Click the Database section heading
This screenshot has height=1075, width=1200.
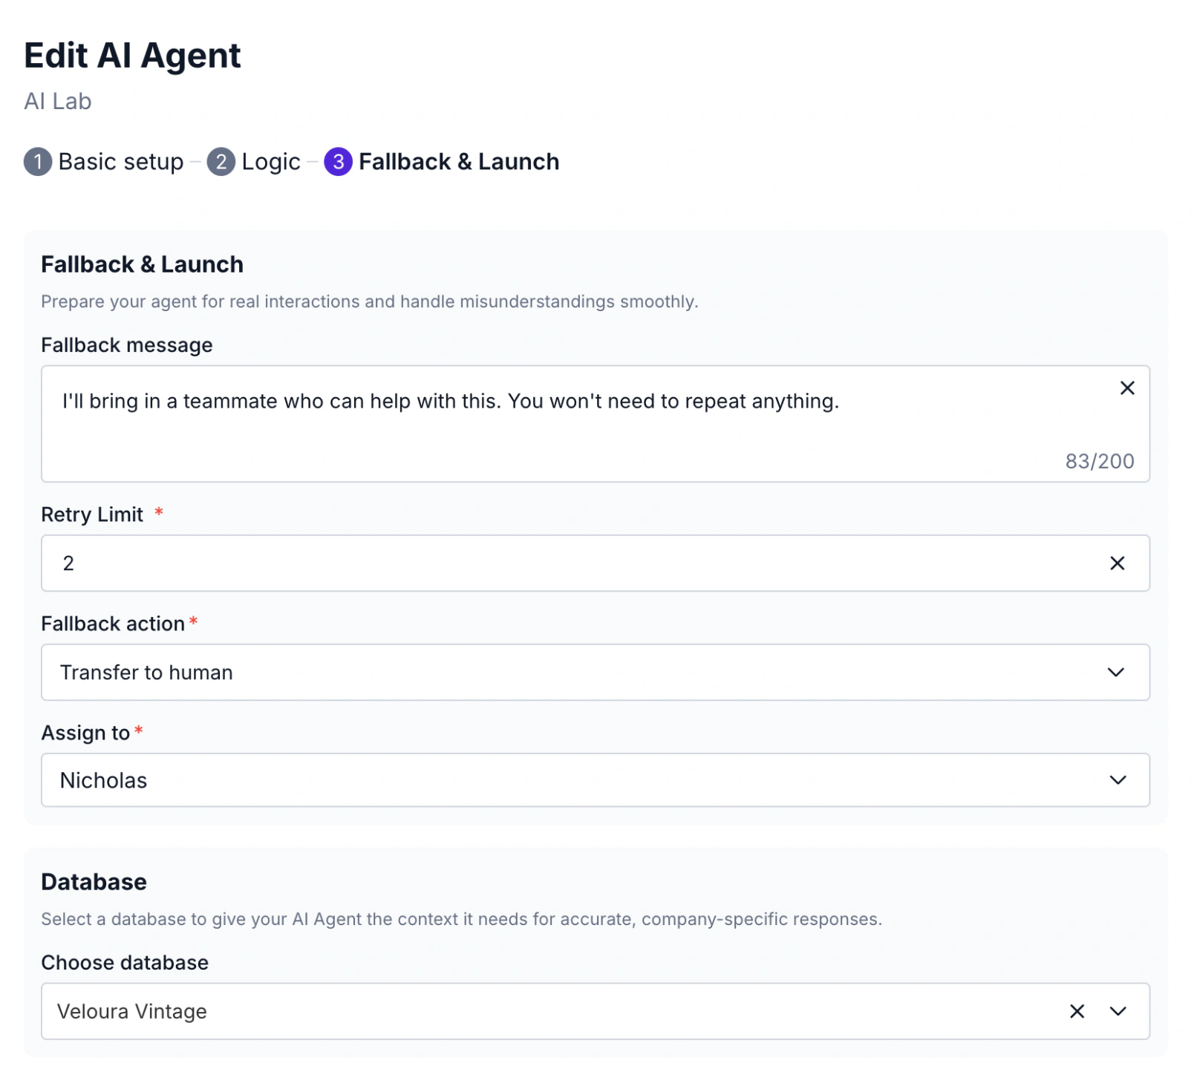(94, 881)
